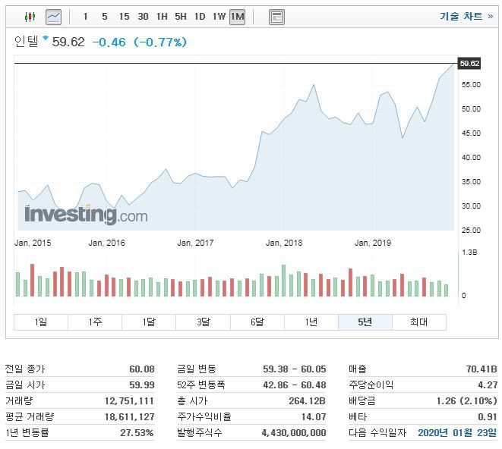
Task: Show the 6달 time range
Action: pos(257,322)
